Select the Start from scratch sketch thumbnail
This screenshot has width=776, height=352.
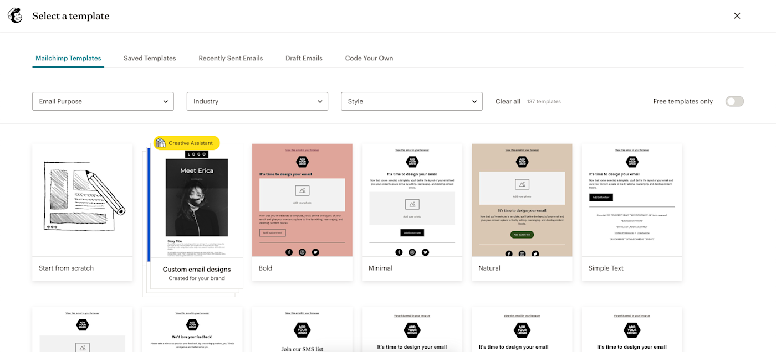(x=83, y=200)
